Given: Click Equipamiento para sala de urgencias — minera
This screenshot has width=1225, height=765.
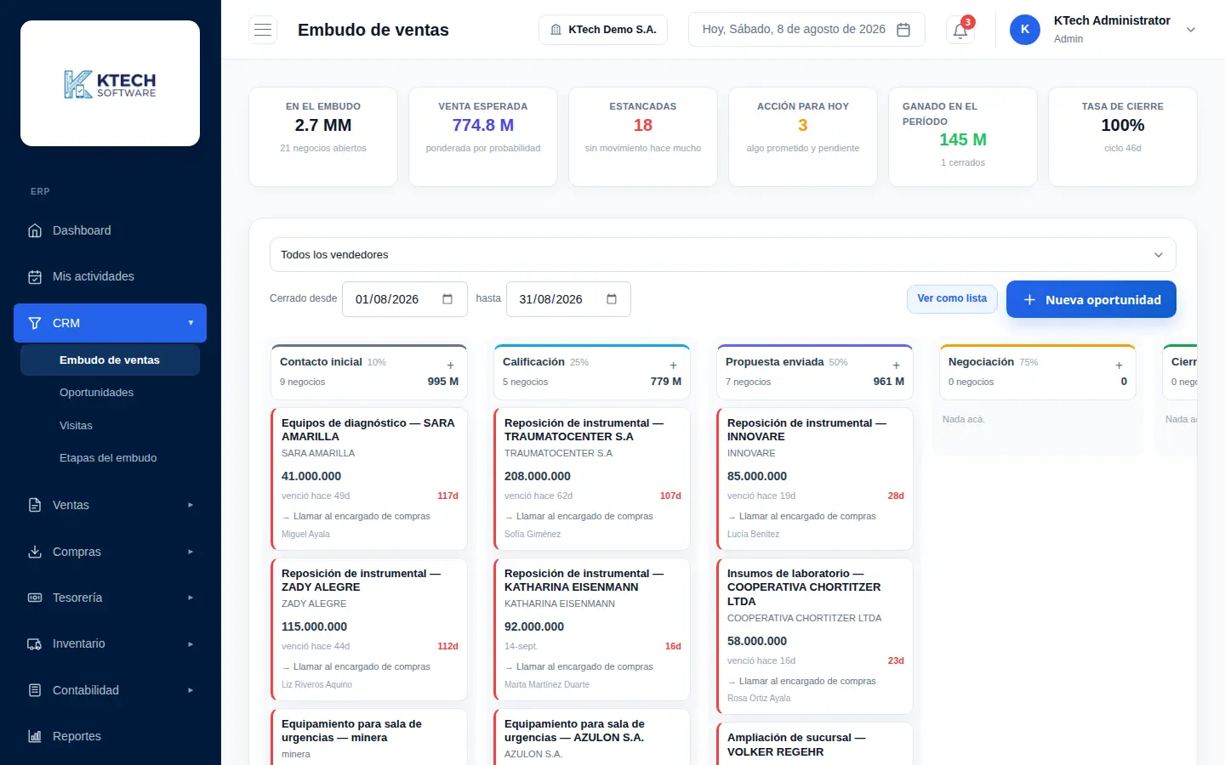Looking at the screenshot, I should pyautogui.click(x=369, y=737).
